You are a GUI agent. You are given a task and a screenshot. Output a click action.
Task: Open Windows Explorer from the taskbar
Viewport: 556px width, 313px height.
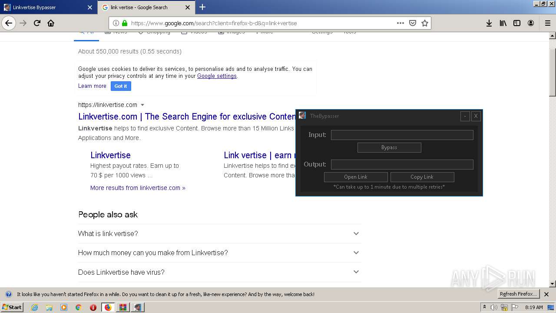point(49,307)
